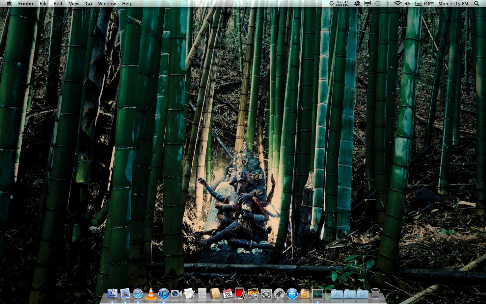
Task: Open the Window menu
Action: pos(107,4)
